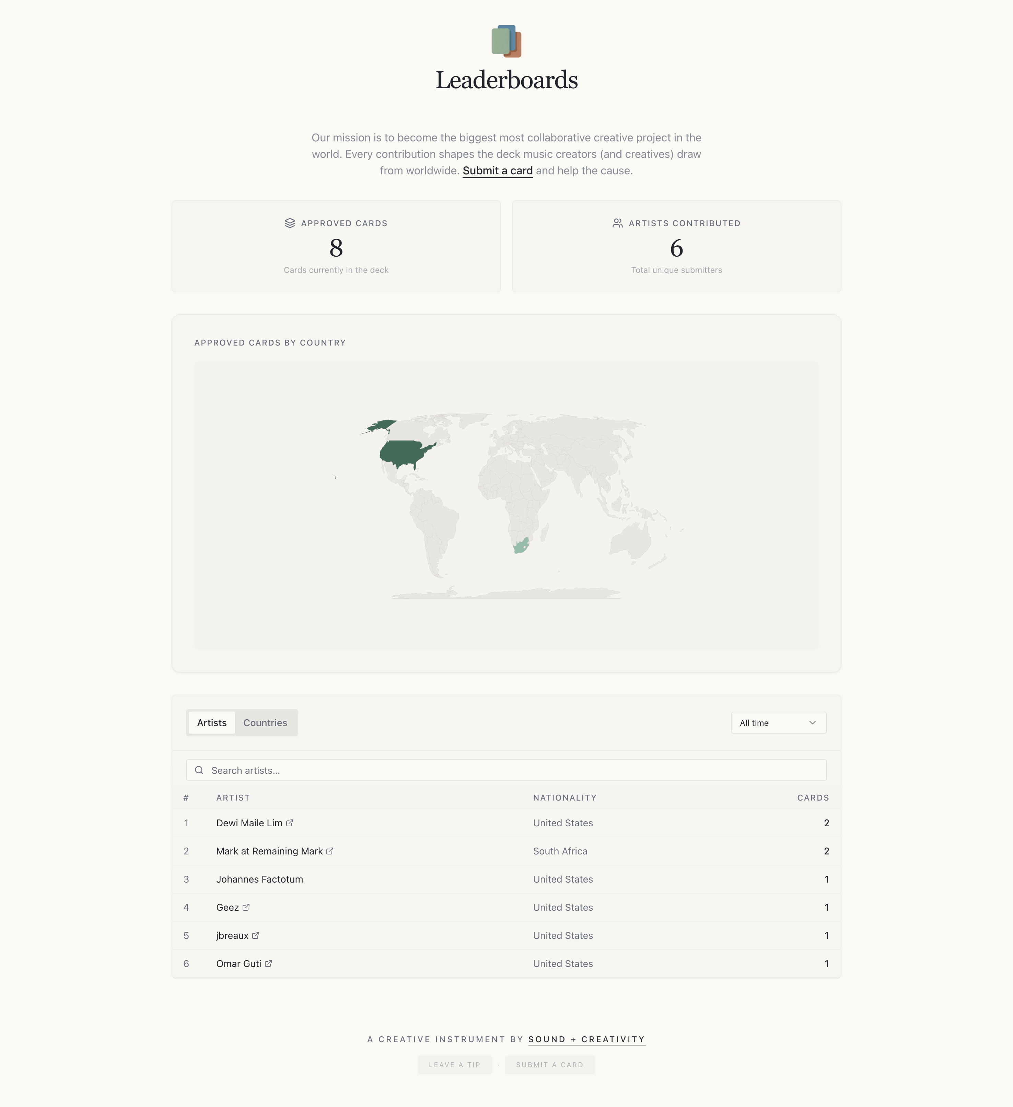The width and height of the screenshot is (1013, 1107).
Task: Click the Submit a card inline link
Action: tap(498, 171)
